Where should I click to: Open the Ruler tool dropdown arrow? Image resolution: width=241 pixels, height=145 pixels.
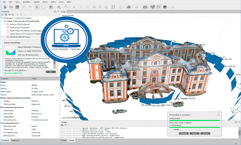point(70,7)
